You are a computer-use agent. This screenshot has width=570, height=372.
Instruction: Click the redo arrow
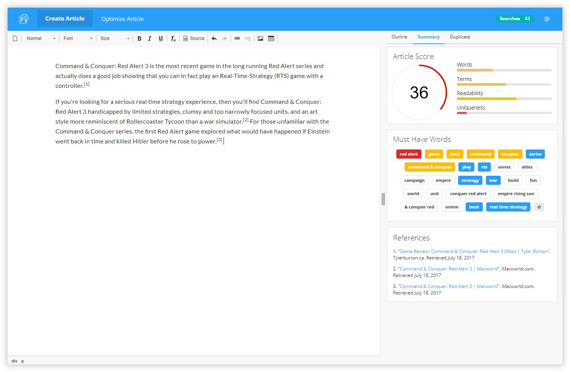(225, 38)
